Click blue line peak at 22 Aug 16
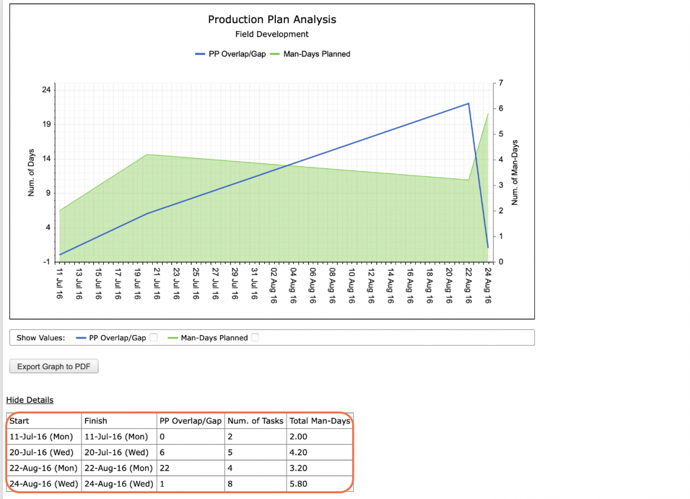Image resolution: width=690 pixels, height=499 pixels. click(469, 103)
